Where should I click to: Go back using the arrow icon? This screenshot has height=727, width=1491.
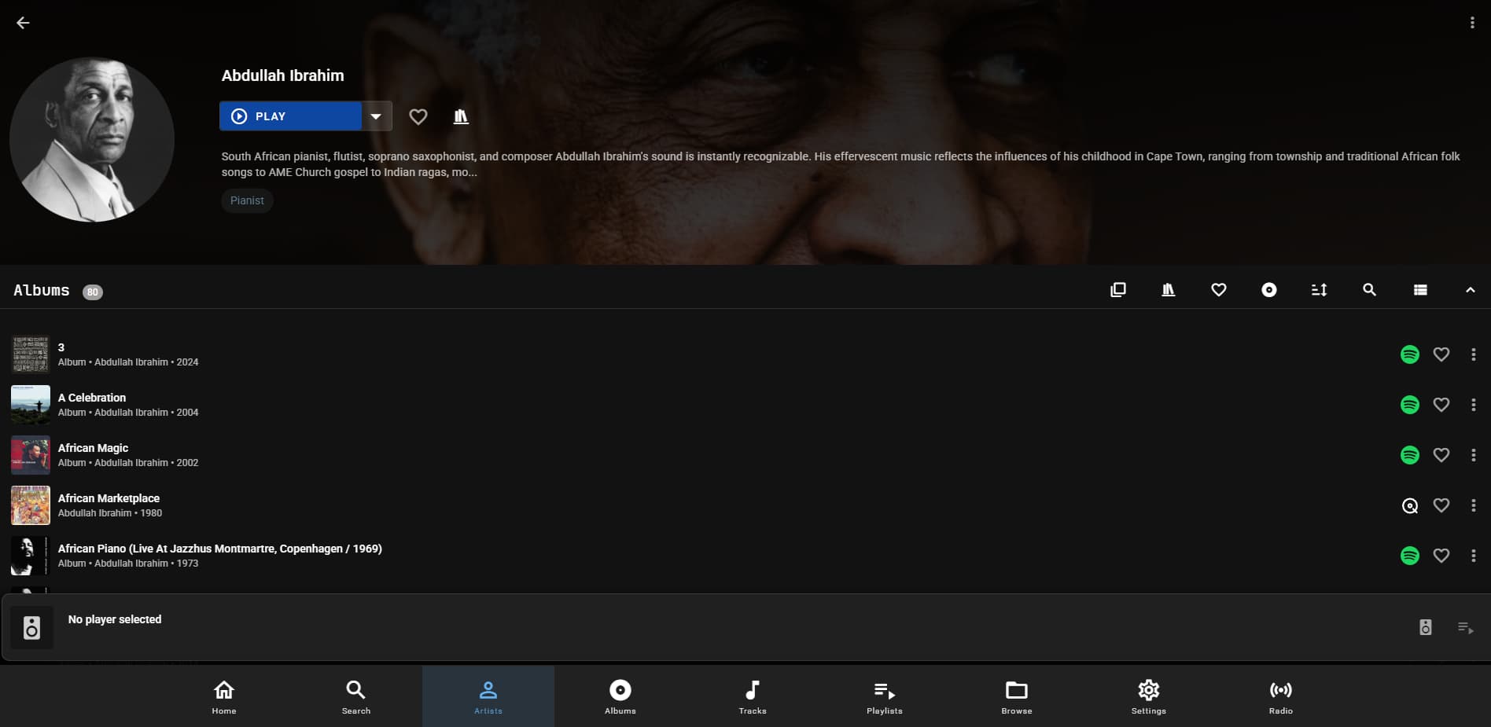pyautogui.click(x=23, y=23)
